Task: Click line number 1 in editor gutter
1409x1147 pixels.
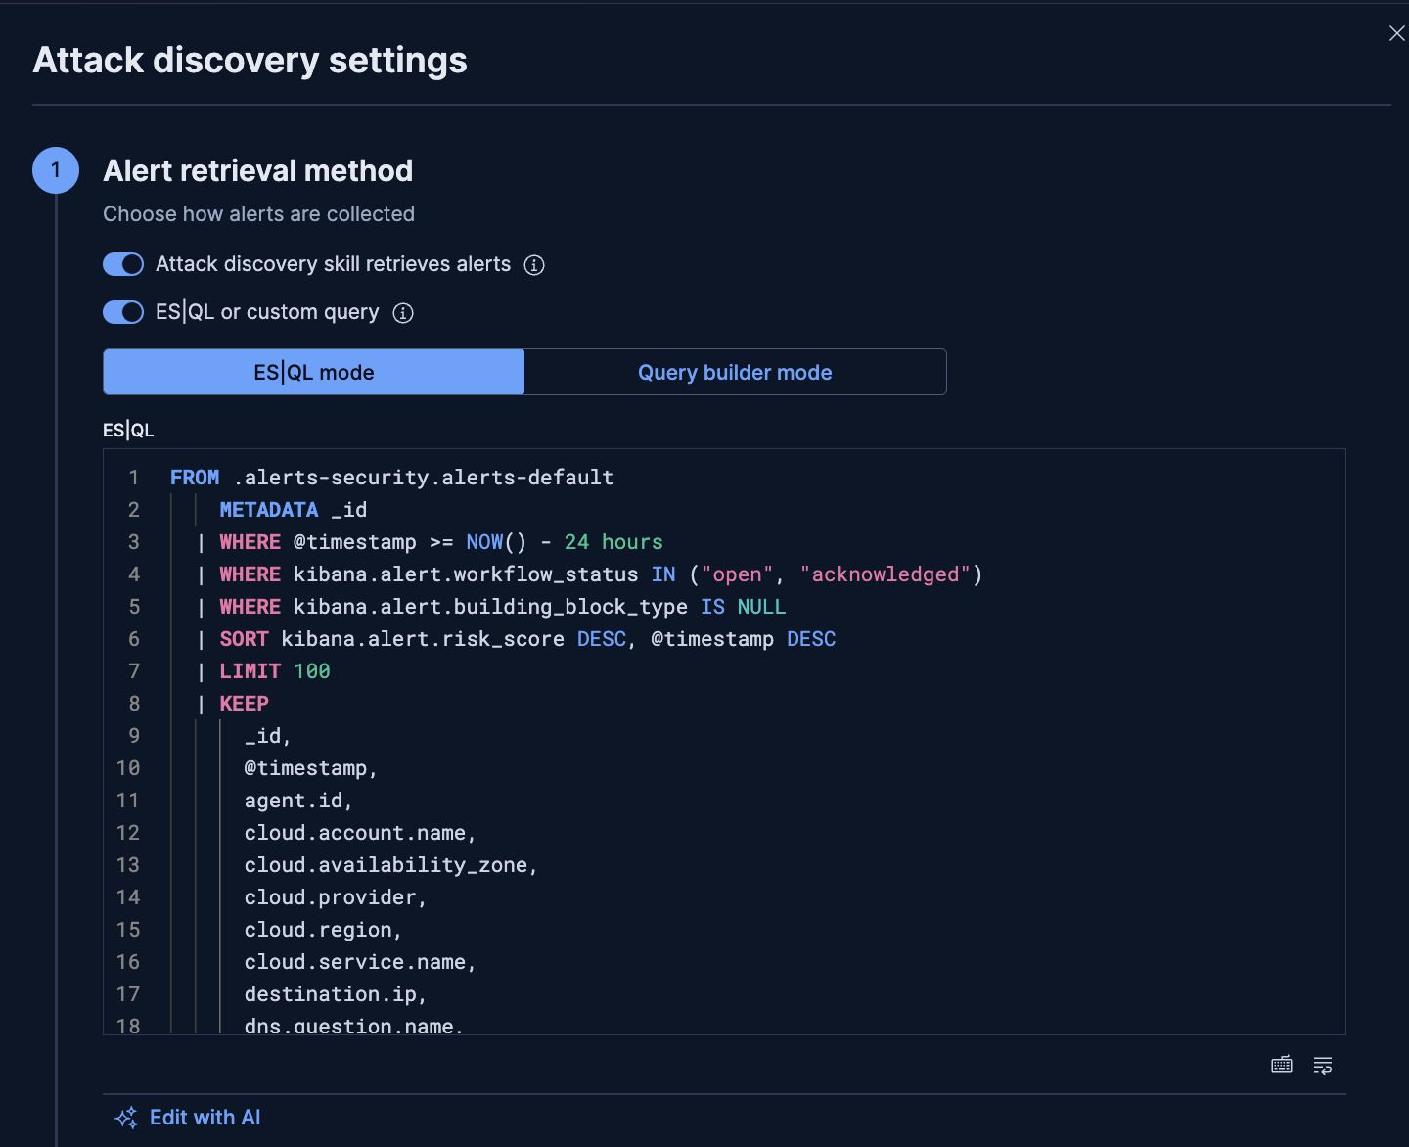Action: tap(134, 478)
